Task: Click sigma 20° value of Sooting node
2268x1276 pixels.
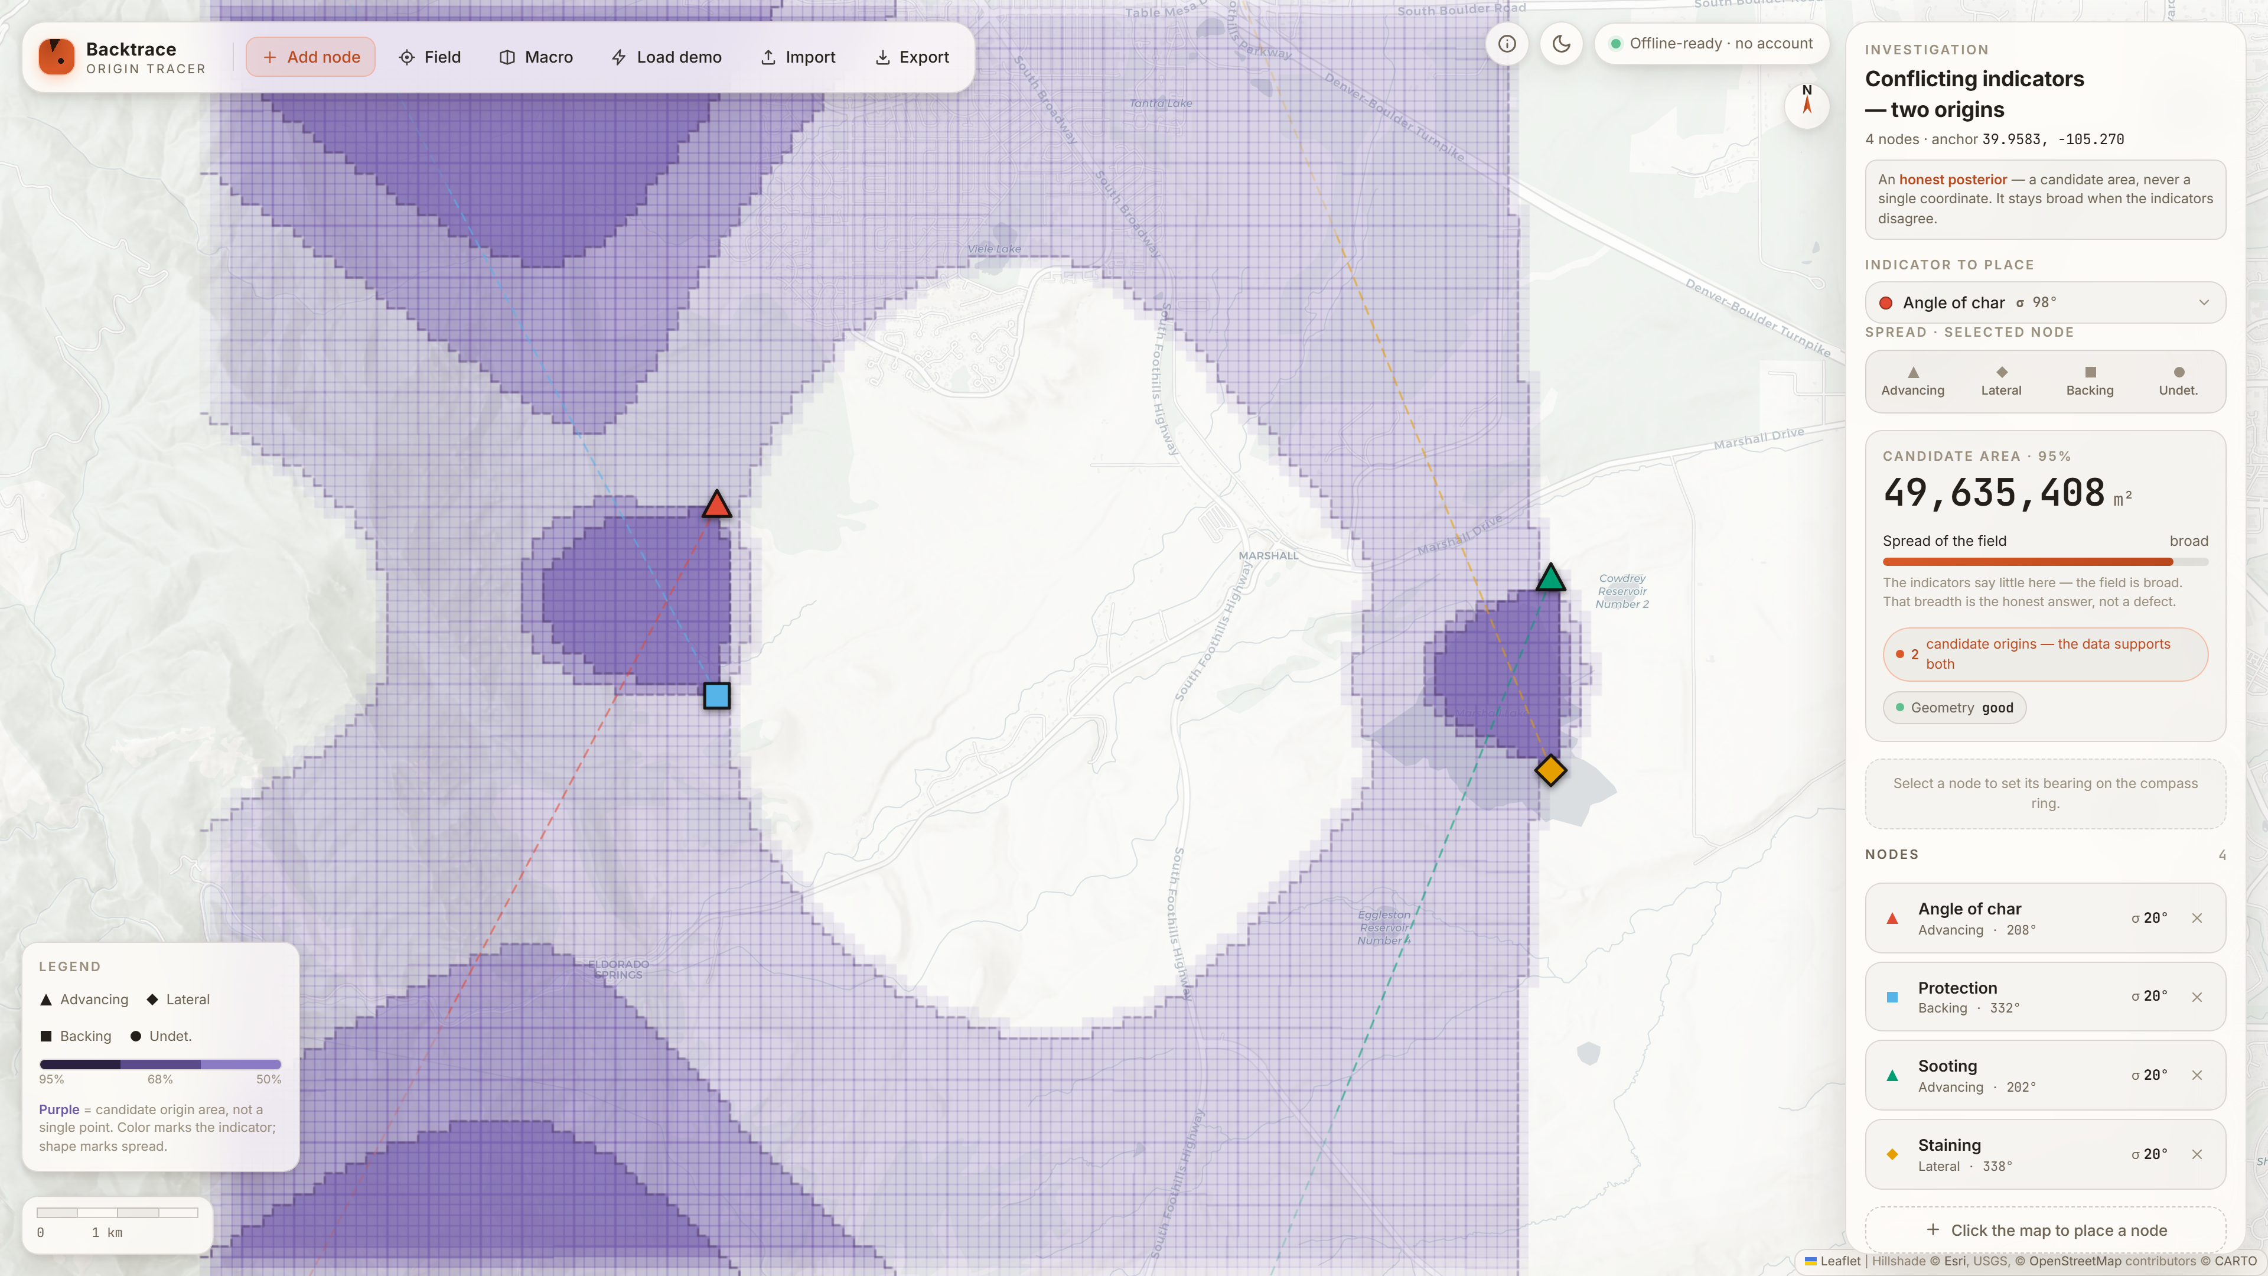Action: click(x=2149, y=1075)
